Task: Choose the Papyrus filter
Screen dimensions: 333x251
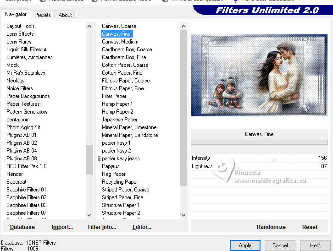Action: click(x=111, y=166)
